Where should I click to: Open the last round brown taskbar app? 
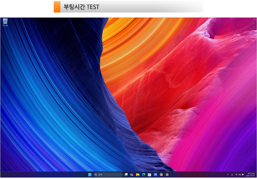click(167, 175)
